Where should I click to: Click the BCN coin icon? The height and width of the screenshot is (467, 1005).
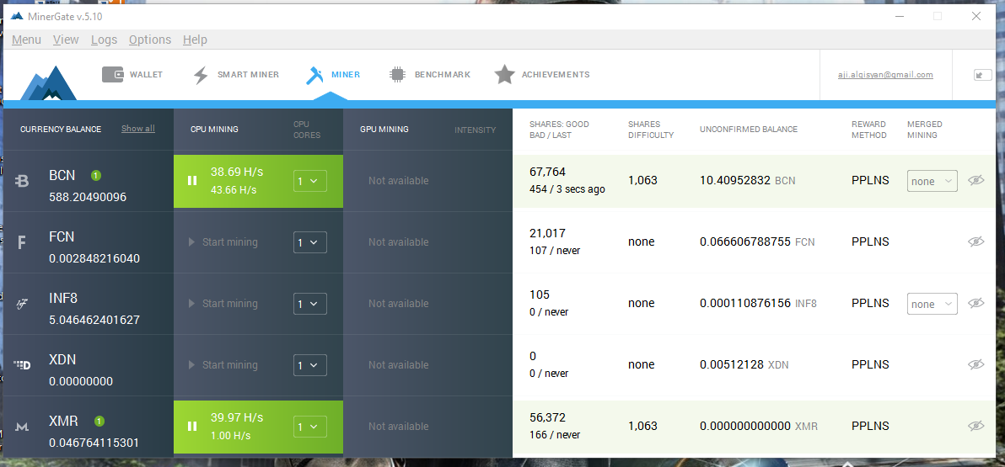(23, 182)
